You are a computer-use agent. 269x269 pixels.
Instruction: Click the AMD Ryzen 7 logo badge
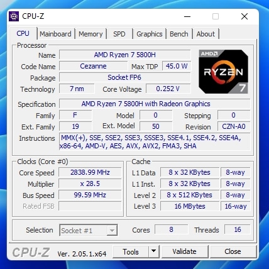[x=223, y=72]
